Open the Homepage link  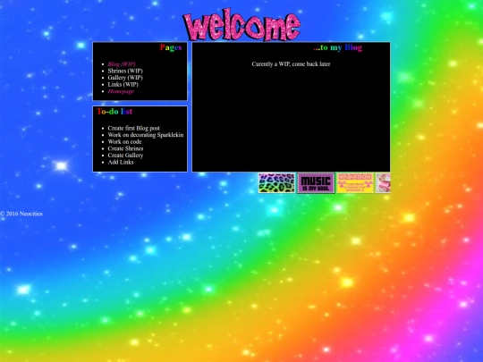click(x=121, y=91)
